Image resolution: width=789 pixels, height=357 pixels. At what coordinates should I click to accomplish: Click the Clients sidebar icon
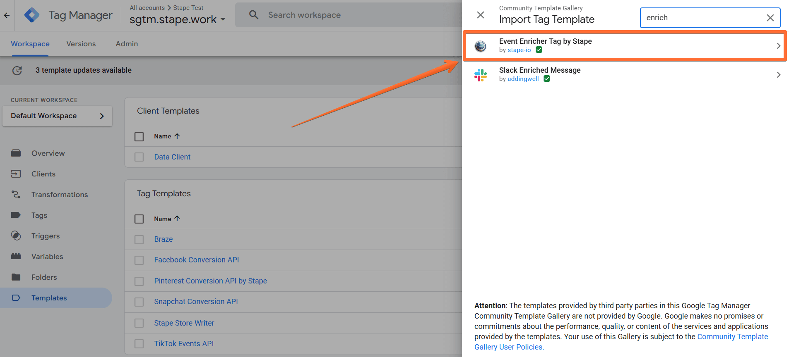[x=16, y=174]
